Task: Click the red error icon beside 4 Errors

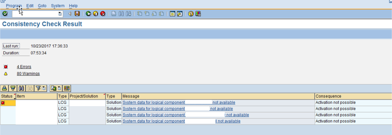Action: pyautogui.click(x=6, y=67)
